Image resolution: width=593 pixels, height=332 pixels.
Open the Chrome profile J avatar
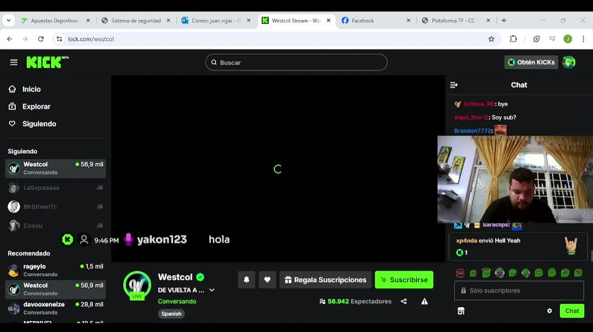(x=568, y=39)
